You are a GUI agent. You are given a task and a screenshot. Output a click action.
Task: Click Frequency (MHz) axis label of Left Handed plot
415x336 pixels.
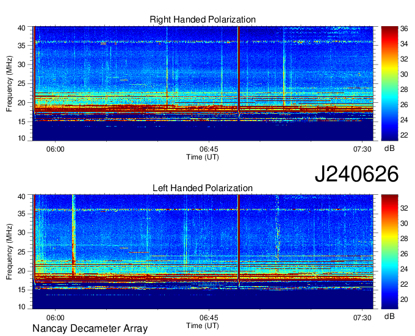point(9,252)
